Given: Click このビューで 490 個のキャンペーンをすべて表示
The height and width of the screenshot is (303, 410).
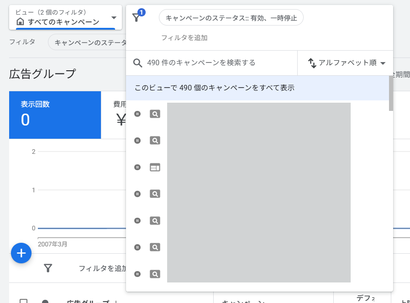Looking at the screenshot, I should click(215, 88).
